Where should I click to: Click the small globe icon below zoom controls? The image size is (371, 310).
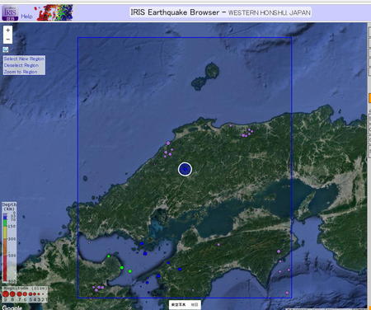[6, 49]
